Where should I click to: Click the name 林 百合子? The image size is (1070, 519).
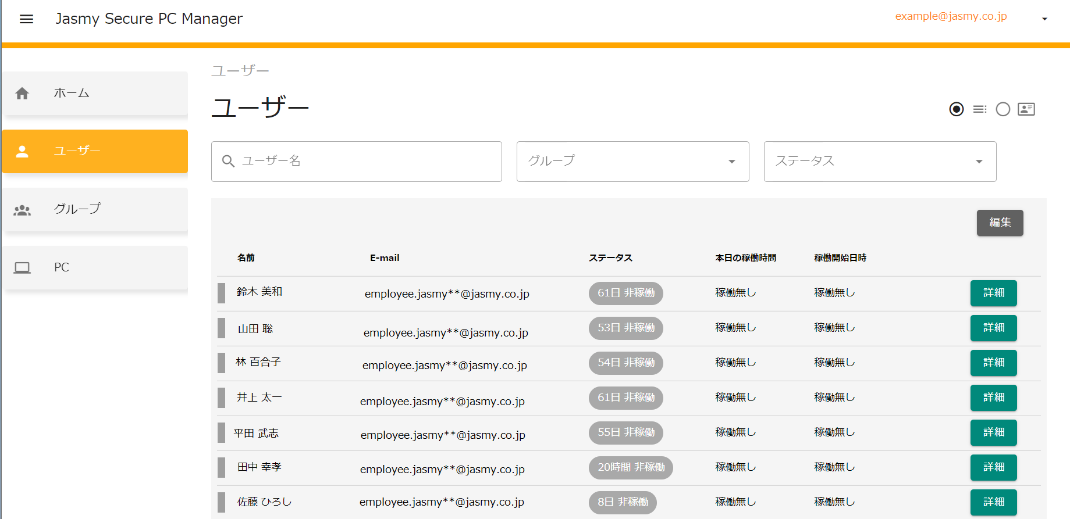click(x=258, y=362)
